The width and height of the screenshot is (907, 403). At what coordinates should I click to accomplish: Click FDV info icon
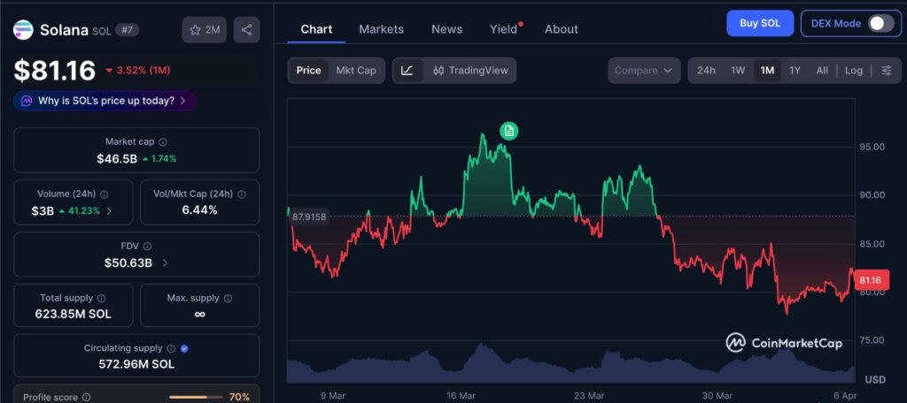148,247
